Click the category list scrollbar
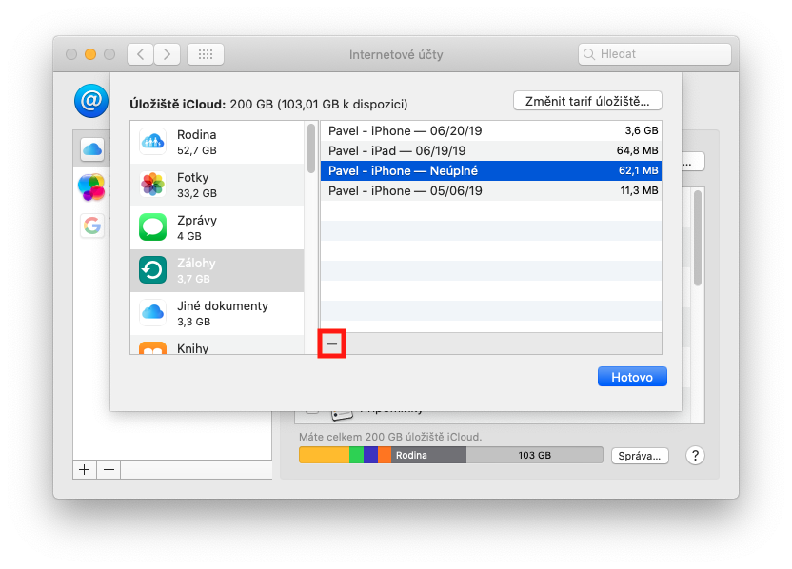792x569 pixels. coord(311,149)
